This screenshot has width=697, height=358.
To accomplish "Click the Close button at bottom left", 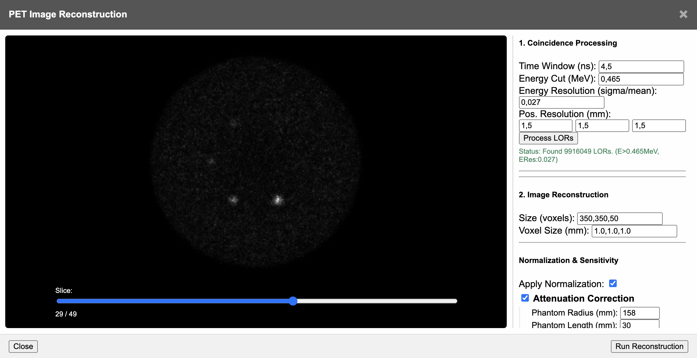I will click(23, 346).
